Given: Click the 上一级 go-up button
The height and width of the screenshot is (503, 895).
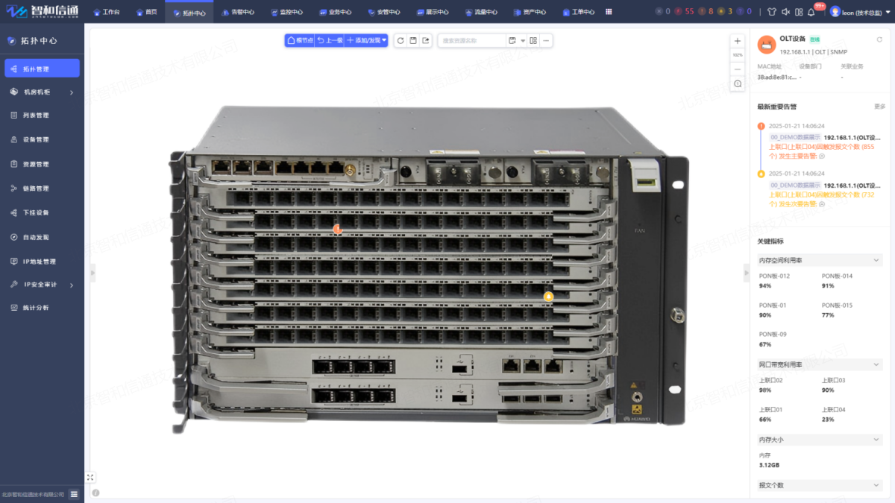Looking at the screenshot, I should (330, 40).
